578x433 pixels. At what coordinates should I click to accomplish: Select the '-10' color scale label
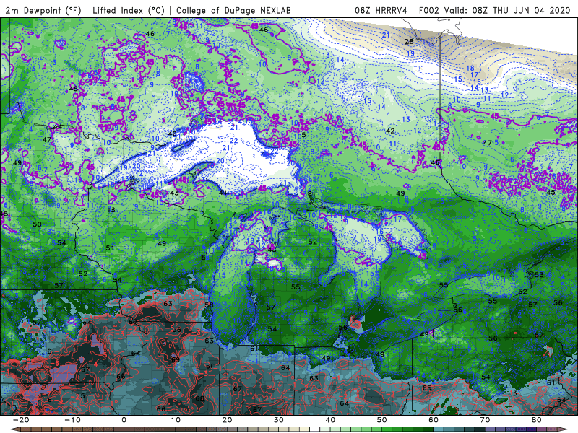point(72,420)
